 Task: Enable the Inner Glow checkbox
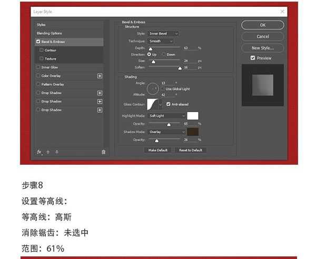(38, 67)
